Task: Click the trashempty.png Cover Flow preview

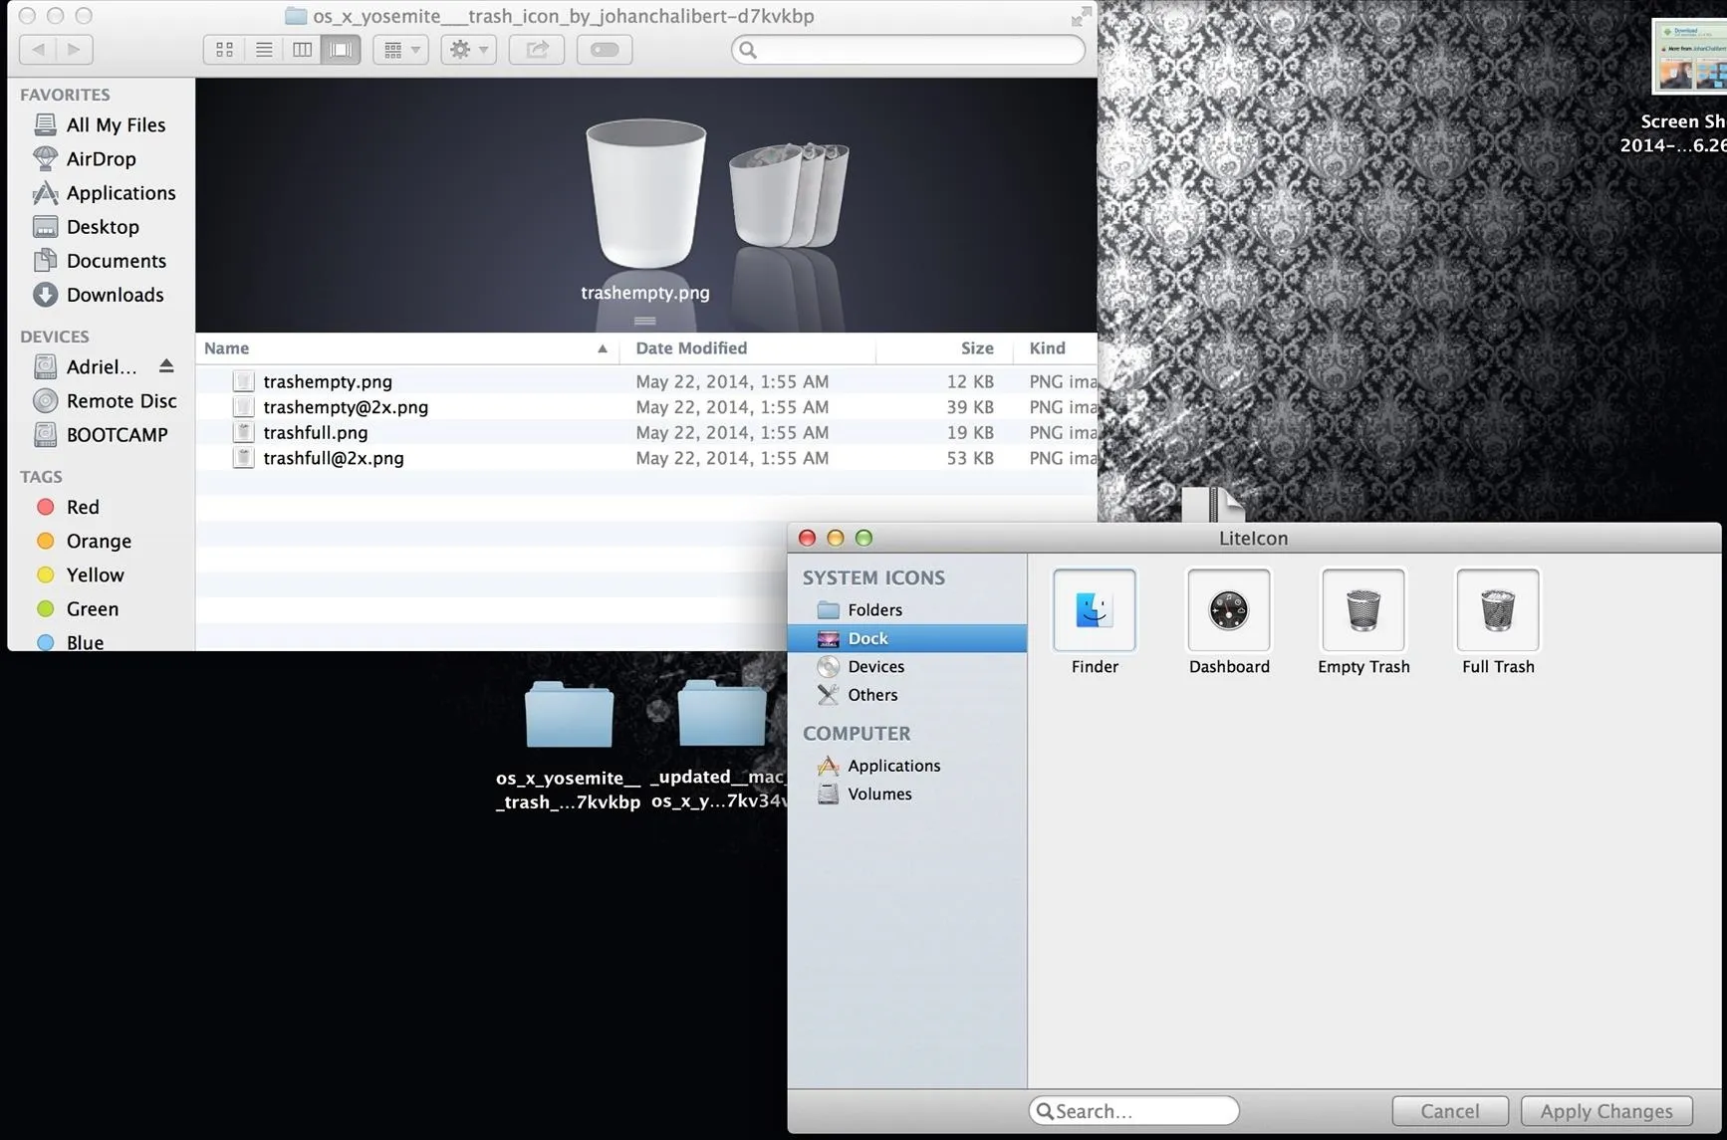Action: click(x=645, y=194)
